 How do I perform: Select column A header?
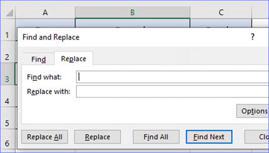45,12
